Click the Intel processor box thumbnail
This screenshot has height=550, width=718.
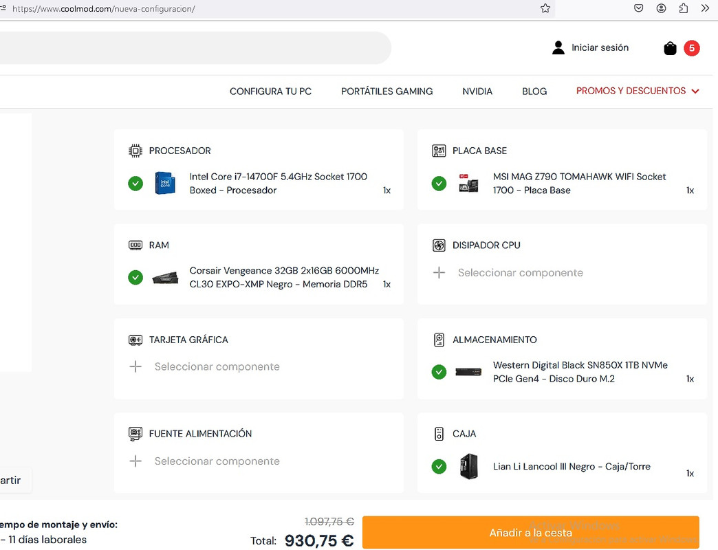tap(165, 184)
